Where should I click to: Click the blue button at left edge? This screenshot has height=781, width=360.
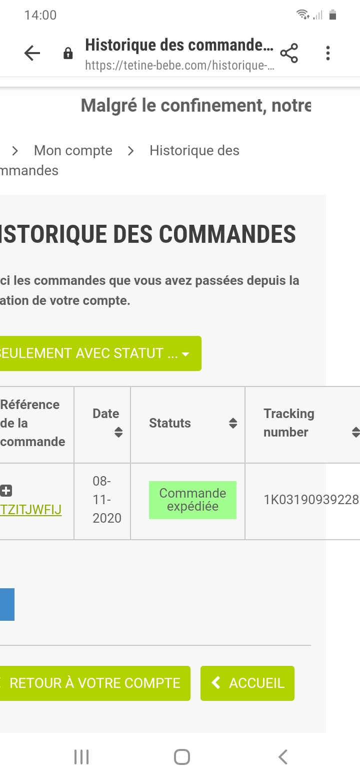tap(7, 604)
